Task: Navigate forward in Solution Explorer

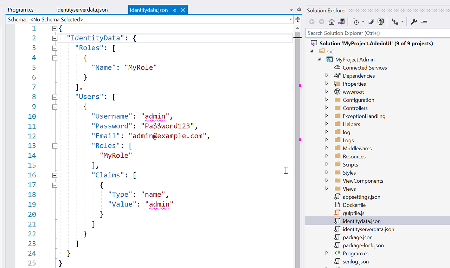Action: [x=321, y=21]
